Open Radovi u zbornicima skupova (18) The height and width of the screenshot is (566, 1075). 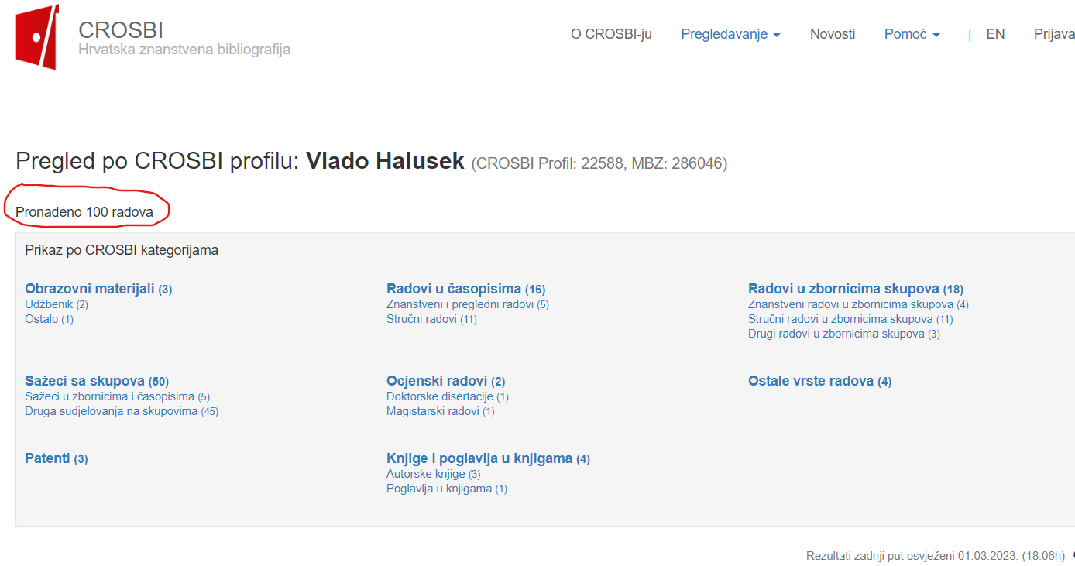coord(856,289)
